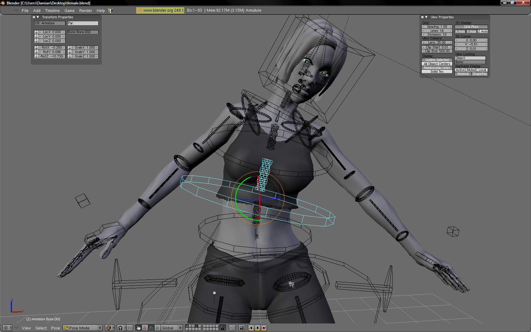Enable the rotate manipulator icon

click(151, 328)
